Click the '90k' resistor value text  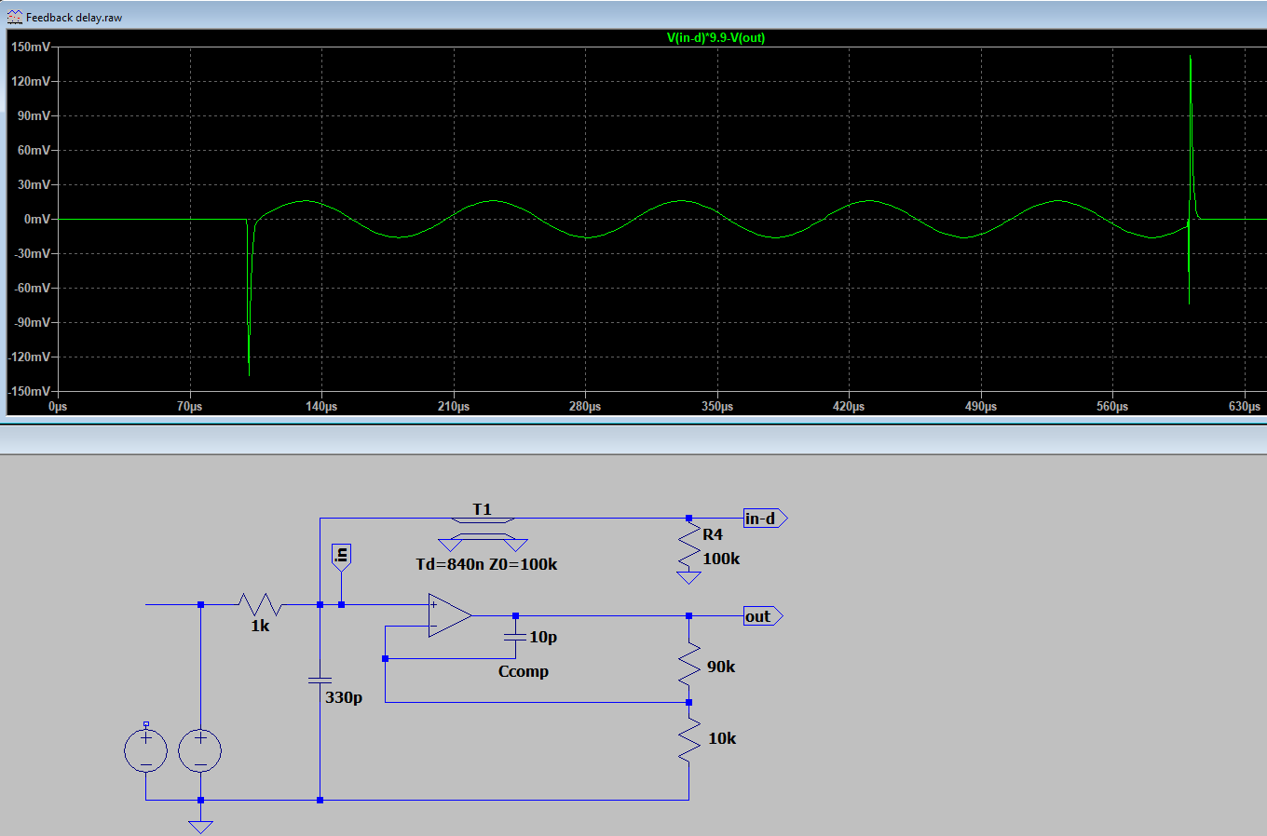pos(721,667)
